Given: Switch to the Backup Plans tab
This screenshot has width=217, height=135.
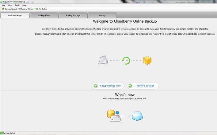Looking at the screenshot, I should coord(44,15).
